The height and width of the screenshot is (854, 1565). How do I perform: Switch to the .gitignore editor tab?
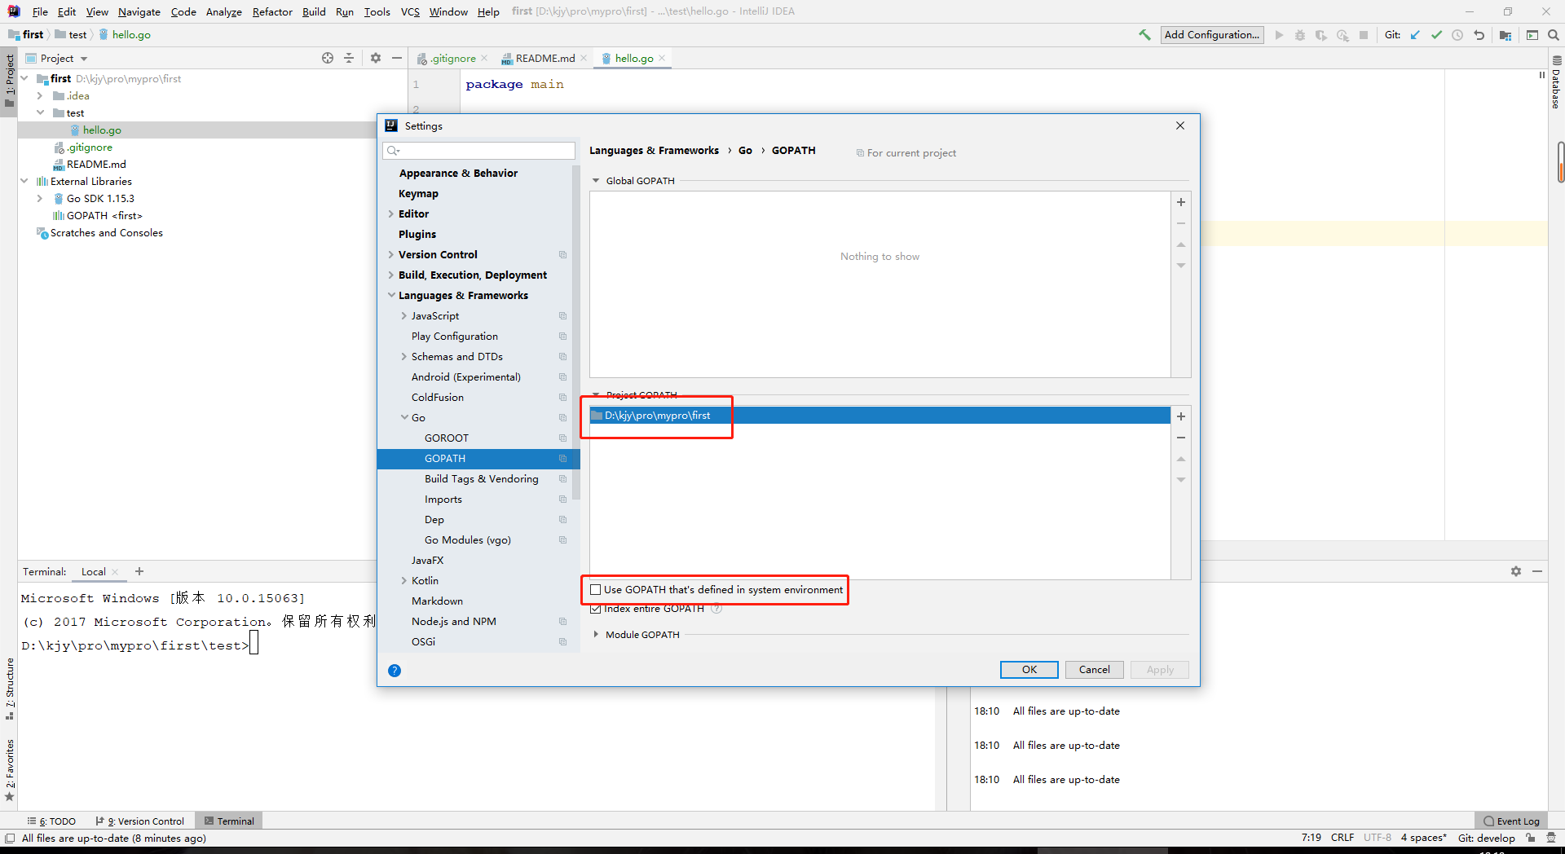coord(453,58)
